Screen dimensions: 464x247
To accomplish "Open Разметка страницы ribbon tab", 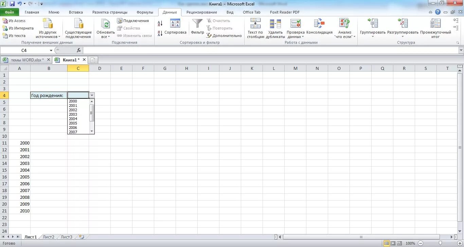I will coord(110,12).
